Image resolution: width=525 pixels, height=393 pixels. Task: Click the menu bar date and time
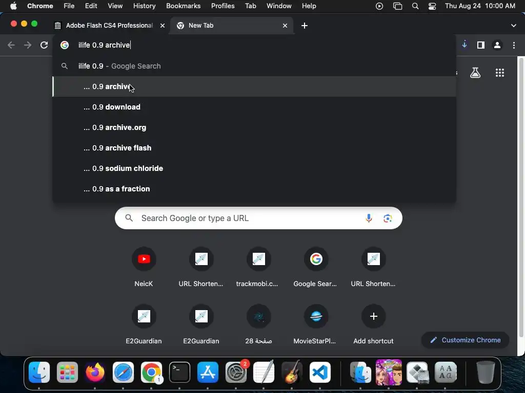point(480,6)
